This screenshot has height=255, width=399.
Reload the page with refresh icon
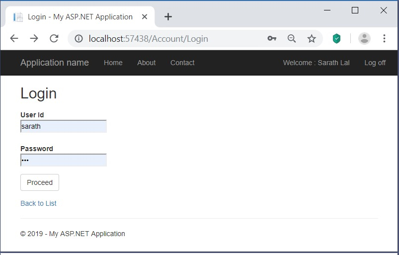pos(54,39)
